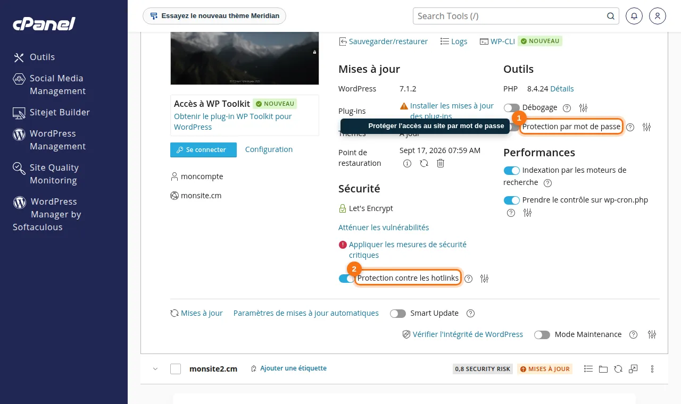
Task: Expand the monsite2.cm site row
Action: (x=155, y=369)
